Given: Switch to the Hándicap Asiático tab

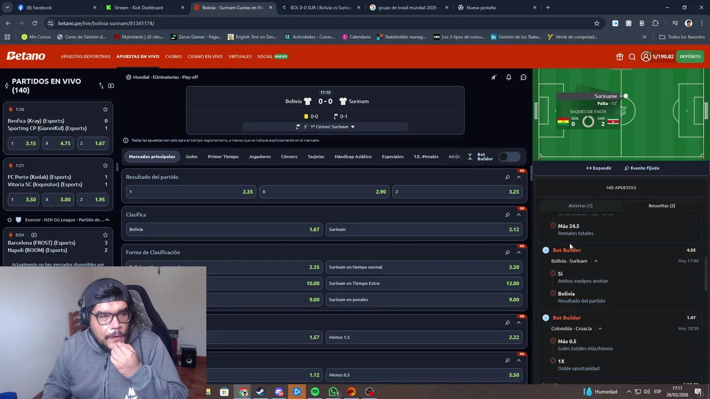Looking at the screenshot, I should (x=353, y=157).
